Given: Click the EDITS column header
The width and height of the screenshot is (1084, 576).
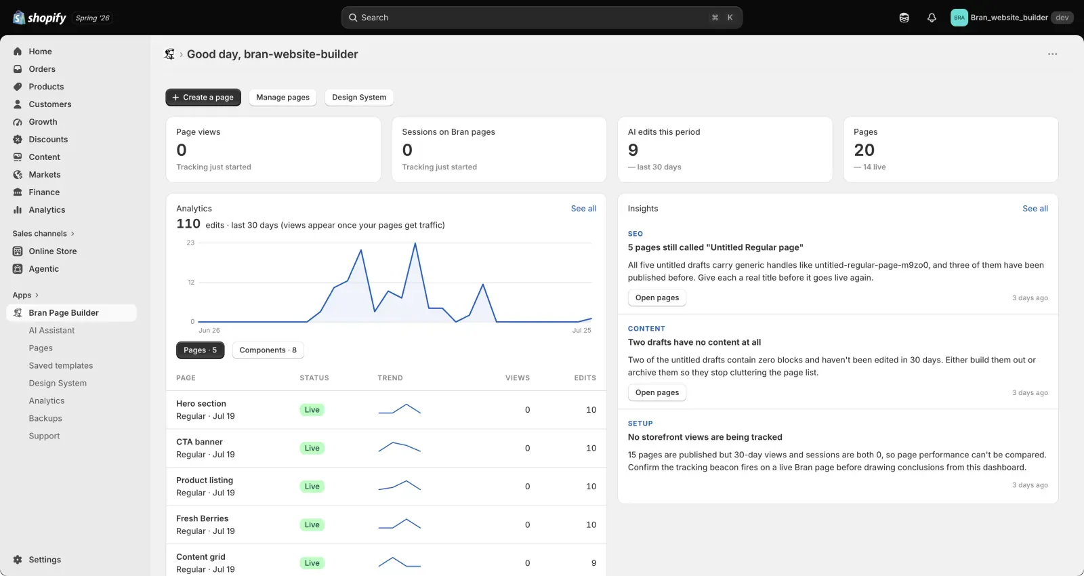Looking at the screenshot, I should pos(585,378).
